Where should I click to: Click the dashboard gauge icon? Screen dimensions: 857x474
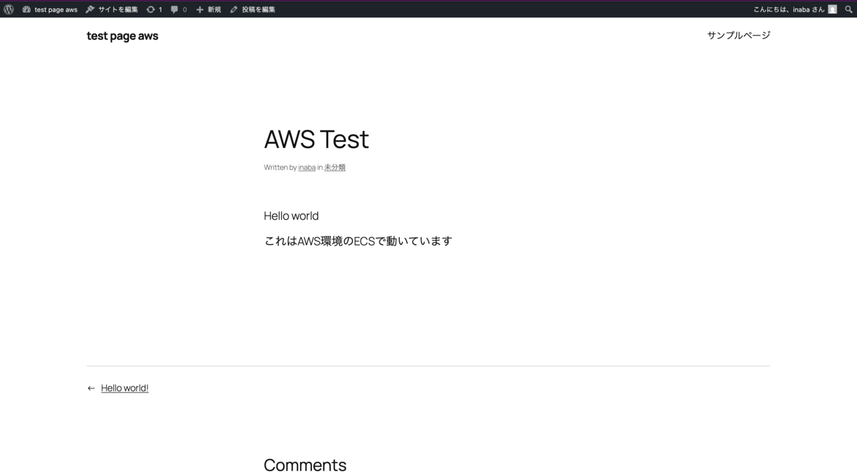(x=27, y=9)
